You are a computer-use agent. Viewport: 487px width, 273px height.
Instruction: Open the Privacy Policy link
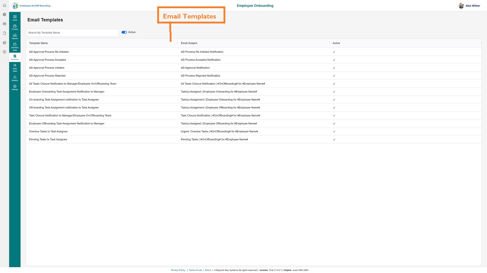[178, 270]
